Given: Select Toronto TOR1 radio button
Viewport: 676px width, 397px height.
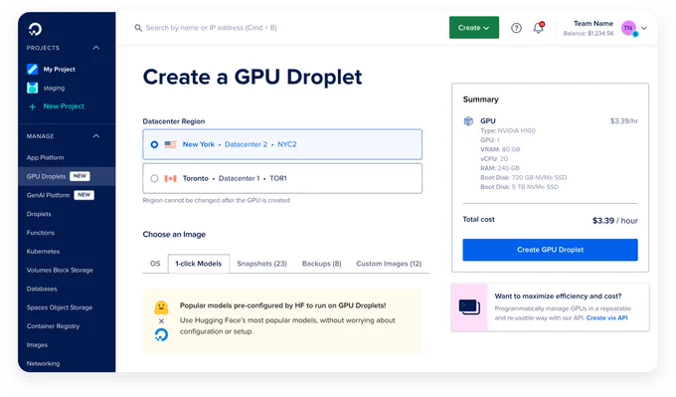Looking at the screenshot, I should pyautogui.click(x=154, y=179).
